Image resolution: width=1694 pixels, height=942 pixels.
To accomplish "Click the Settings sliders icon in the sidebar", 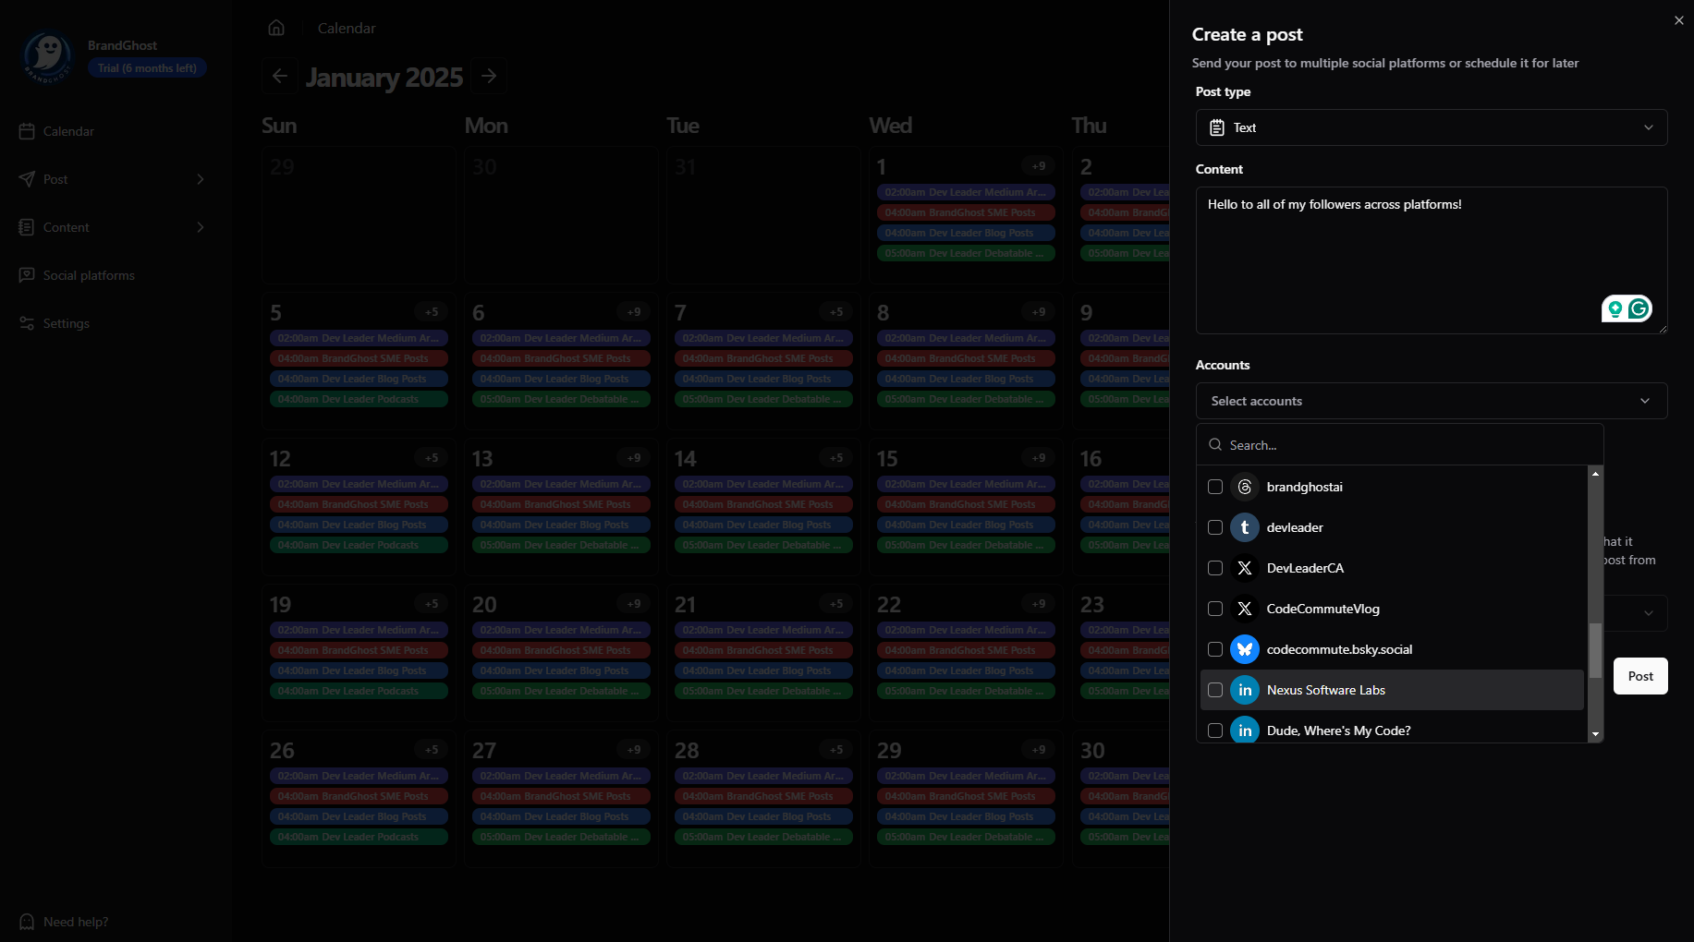I will click(x=27, y=323).
